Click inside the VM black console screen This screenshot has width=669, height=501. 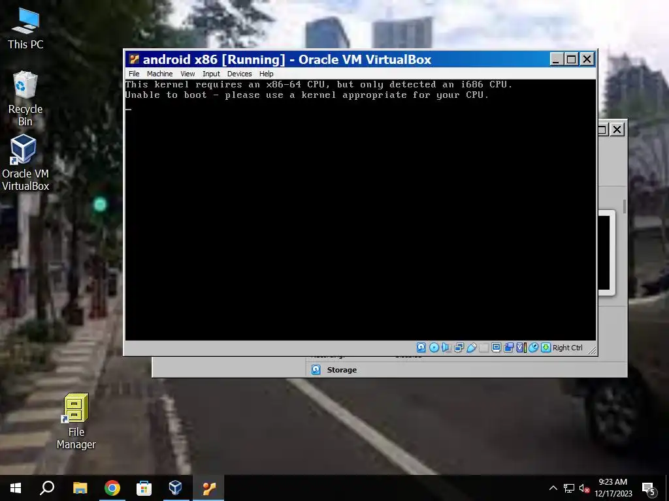(361, 210)
